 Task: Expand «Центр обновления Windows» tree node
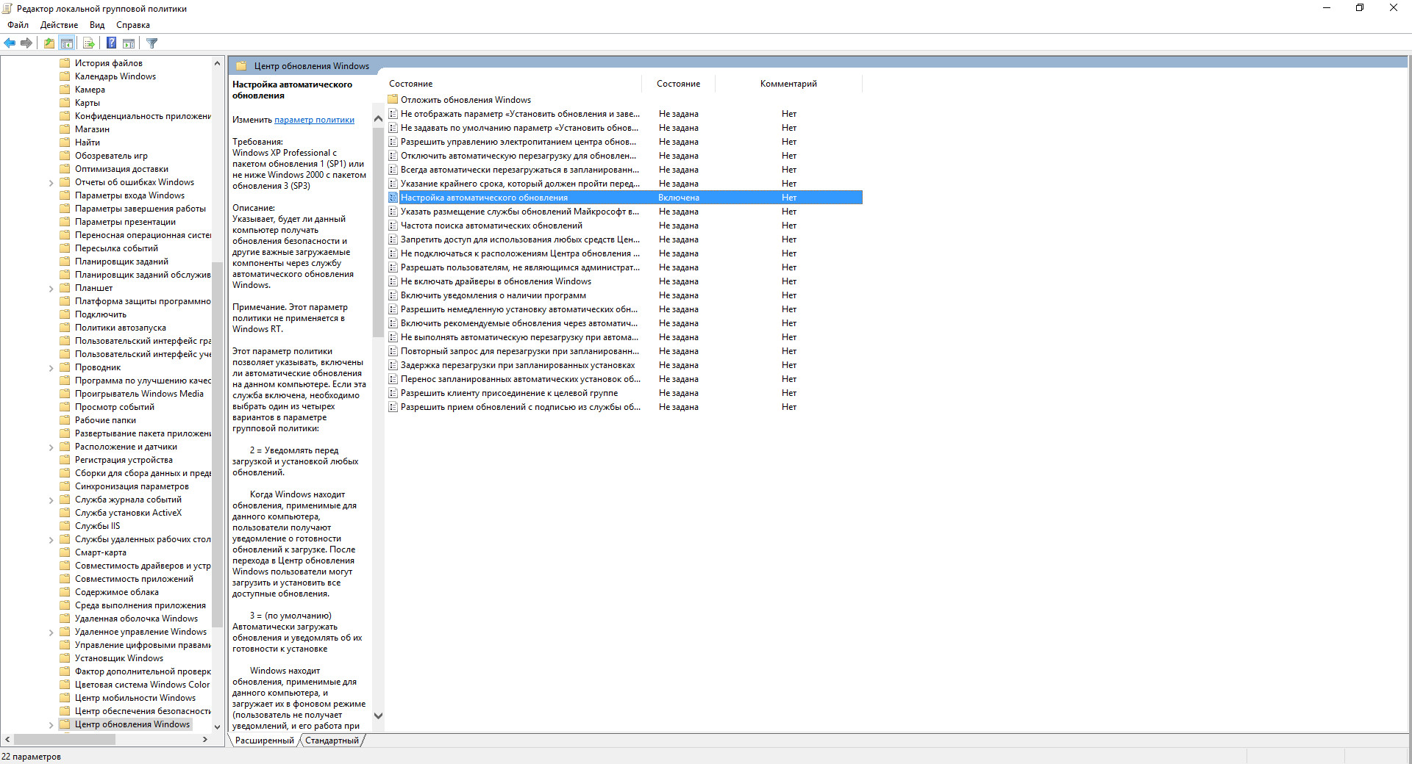coord(51,725)
